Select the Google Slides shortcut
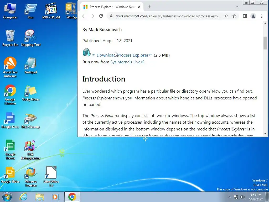The image size is (269, 202). coord(10,175)
